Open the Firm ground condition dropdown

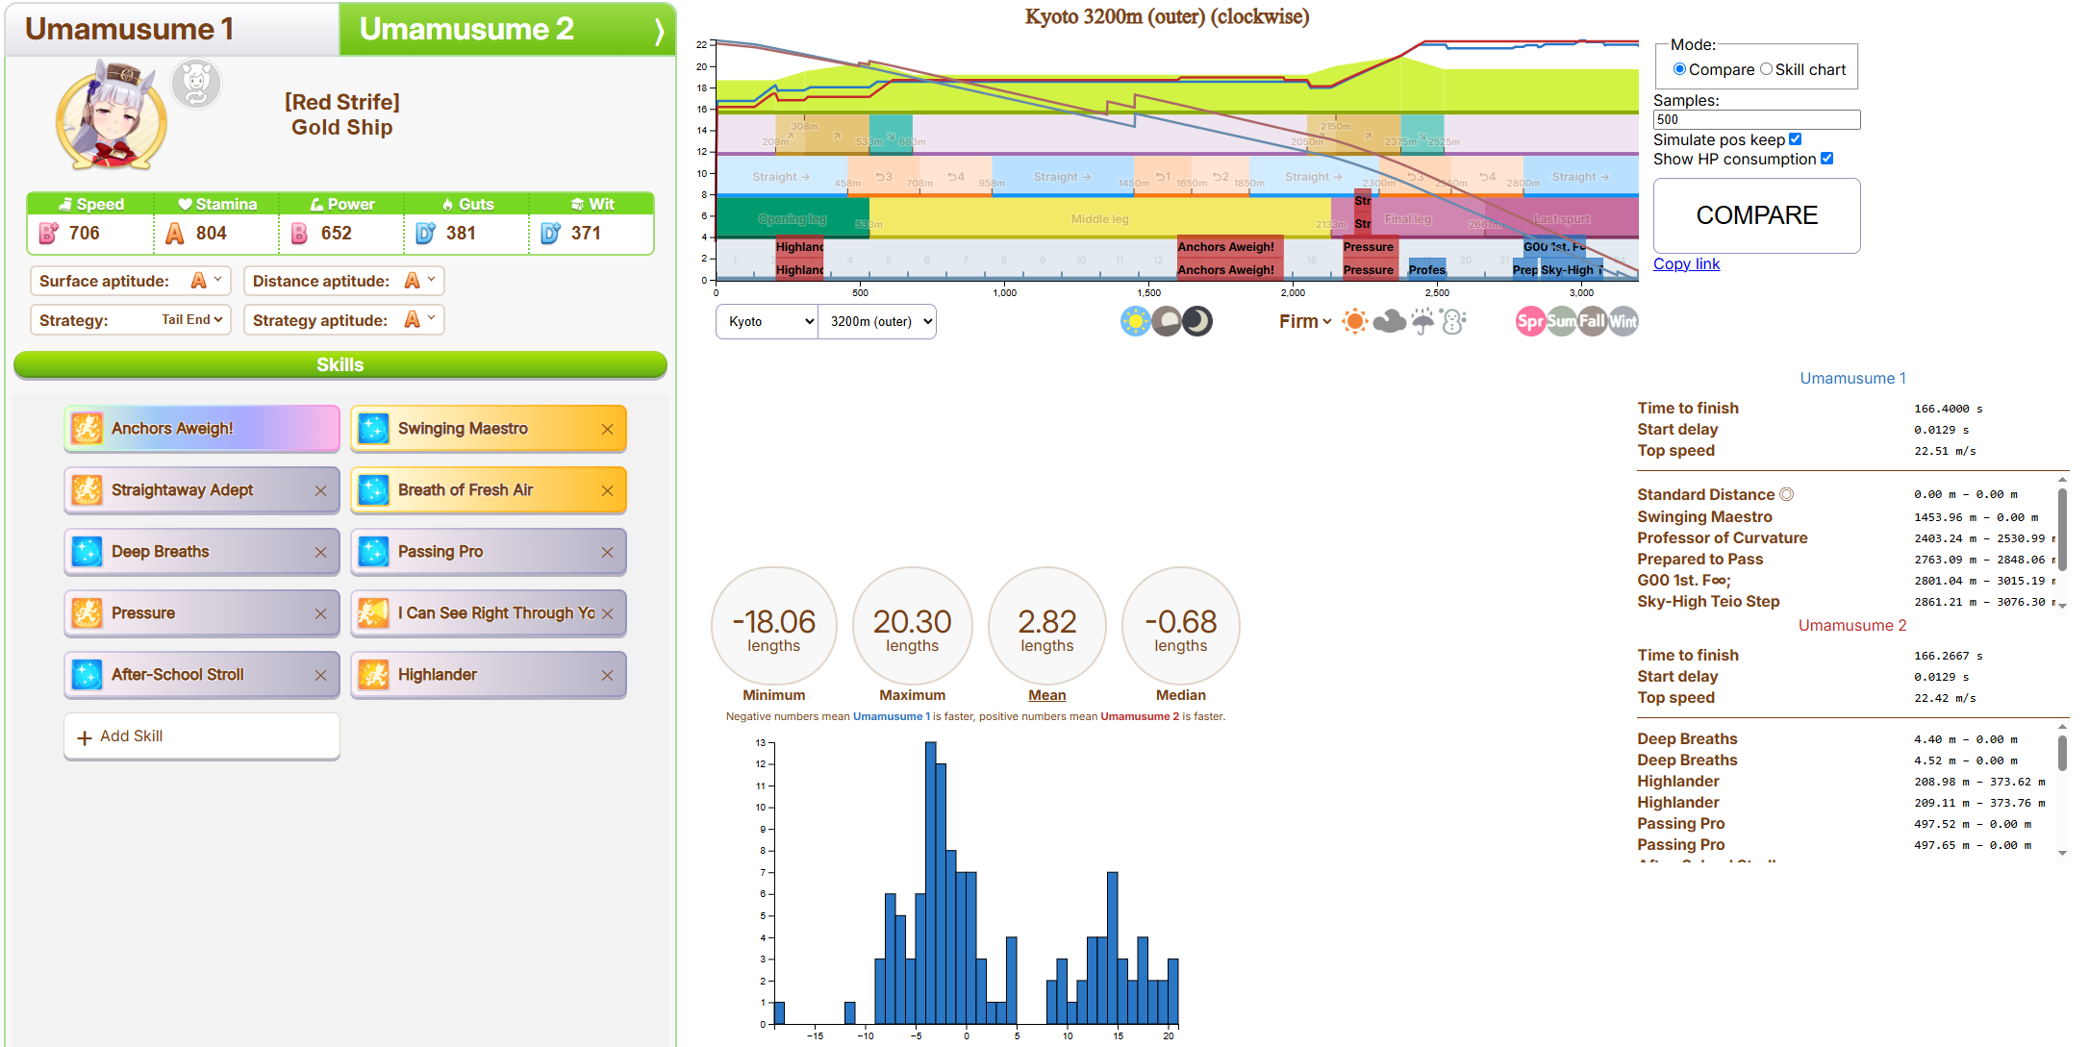point(1305,321)
